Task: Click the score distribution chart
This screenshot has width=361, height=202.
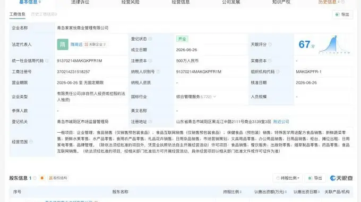Action: coord(334,45)
